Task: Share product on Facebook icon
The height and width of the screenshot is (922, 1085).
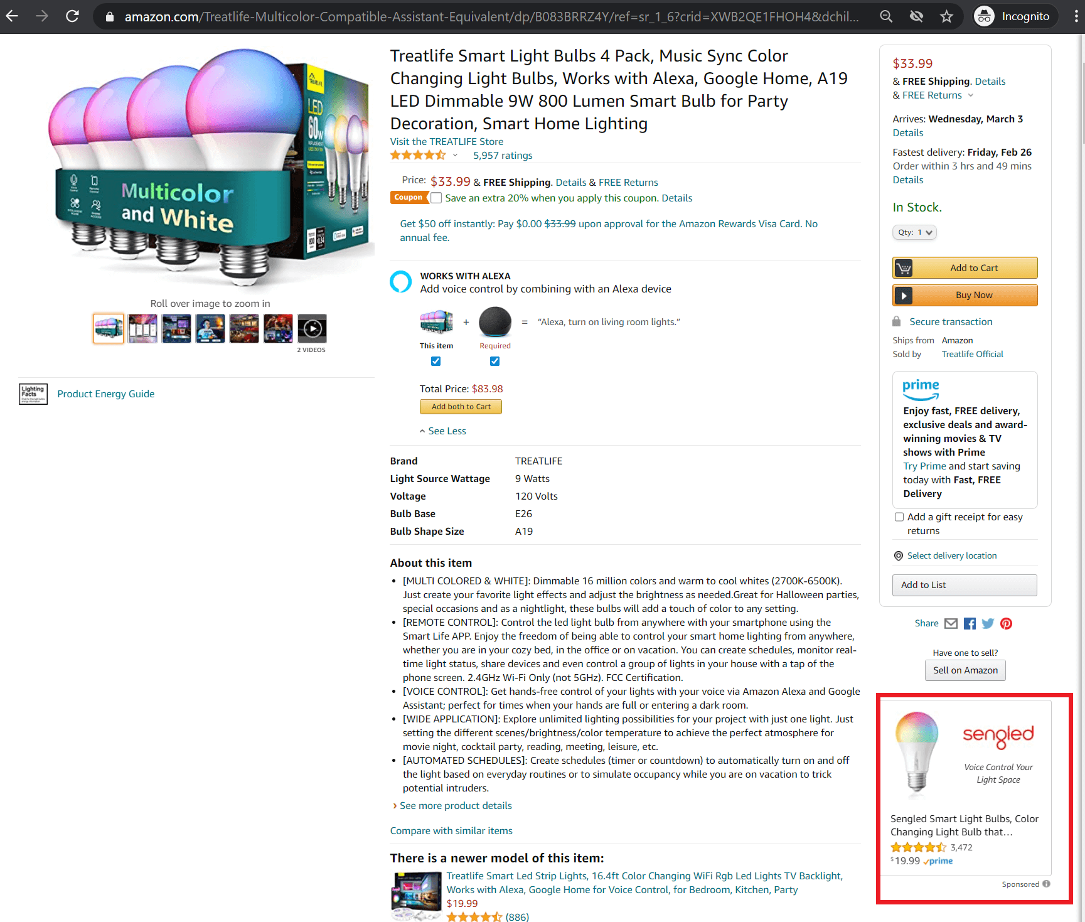Action: [970, 623]
